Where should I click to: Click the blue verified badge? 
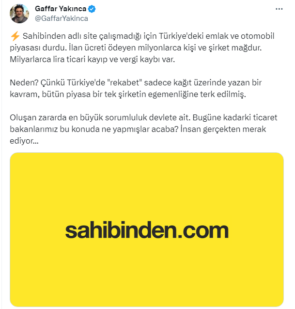point(92,9)
